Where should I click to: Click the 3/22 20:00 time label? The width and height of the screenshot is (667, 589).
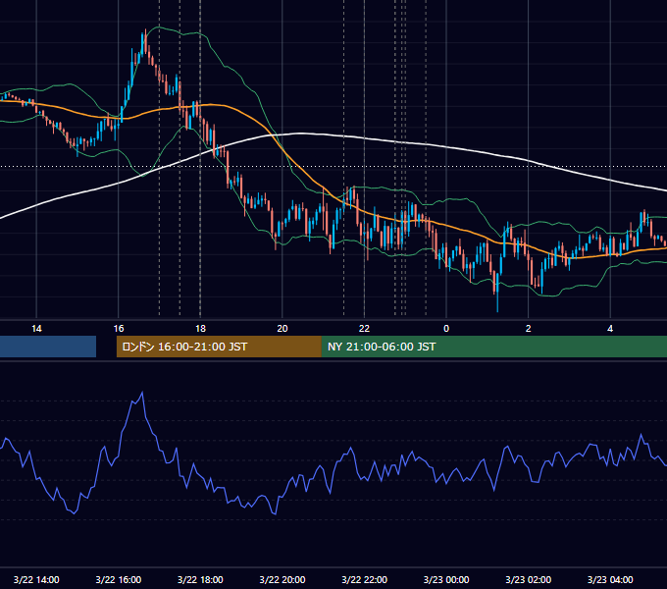pos(282,579)
